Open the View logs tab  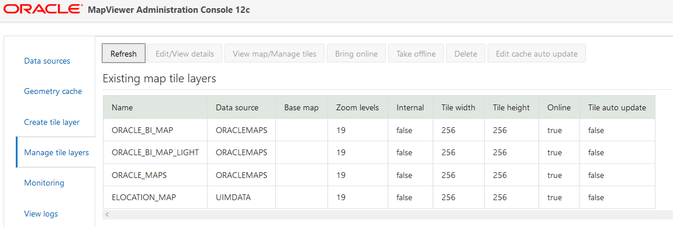point(41,214)
